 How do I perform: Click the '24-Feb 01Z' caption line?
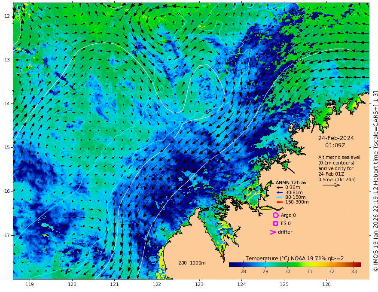pyautogui.click(x=331, y=174)
